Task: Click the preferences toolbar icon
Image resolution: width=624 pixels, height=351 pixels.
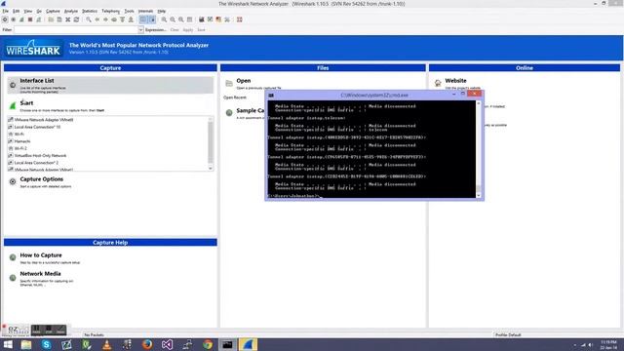Action: tap(227, 19)
